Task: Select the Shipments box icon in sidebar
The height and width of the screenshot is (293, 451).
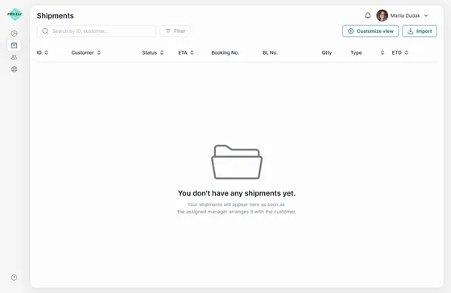Action: point(14,45)
